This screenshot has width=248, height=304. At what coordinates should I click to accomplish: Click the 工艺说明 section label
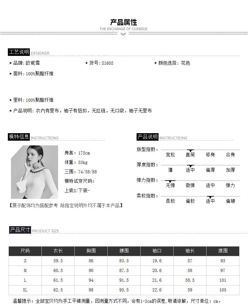19,52
